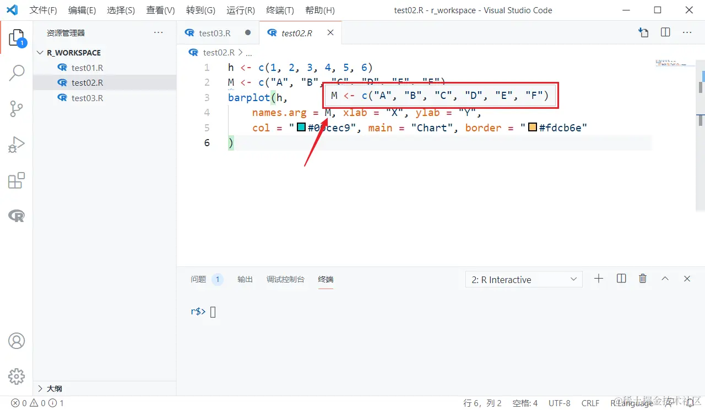
Task: Open Explorer panel more actions ellipsis
Action: pos(159,33)
